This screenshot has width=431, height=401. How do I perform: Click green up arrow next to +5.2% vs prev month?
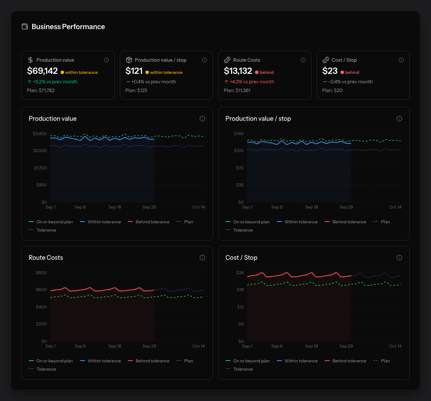(x=30, y=82)
